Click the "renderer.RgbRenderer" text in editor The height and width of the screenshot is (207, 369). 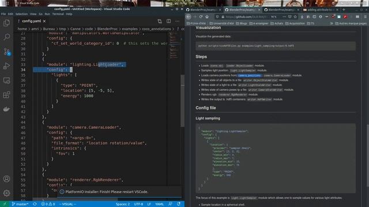tap(96, 180)
